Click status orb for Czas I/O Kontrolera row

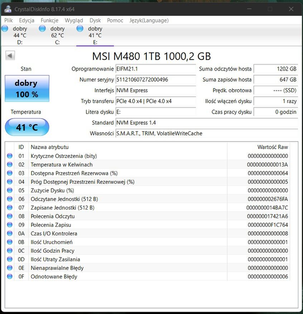[x=10, y=233]
